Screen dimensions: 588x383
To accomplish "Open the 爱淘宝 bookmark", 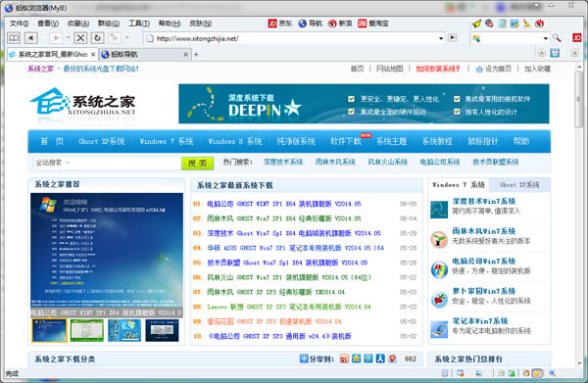I will click(x=373, y=24).
